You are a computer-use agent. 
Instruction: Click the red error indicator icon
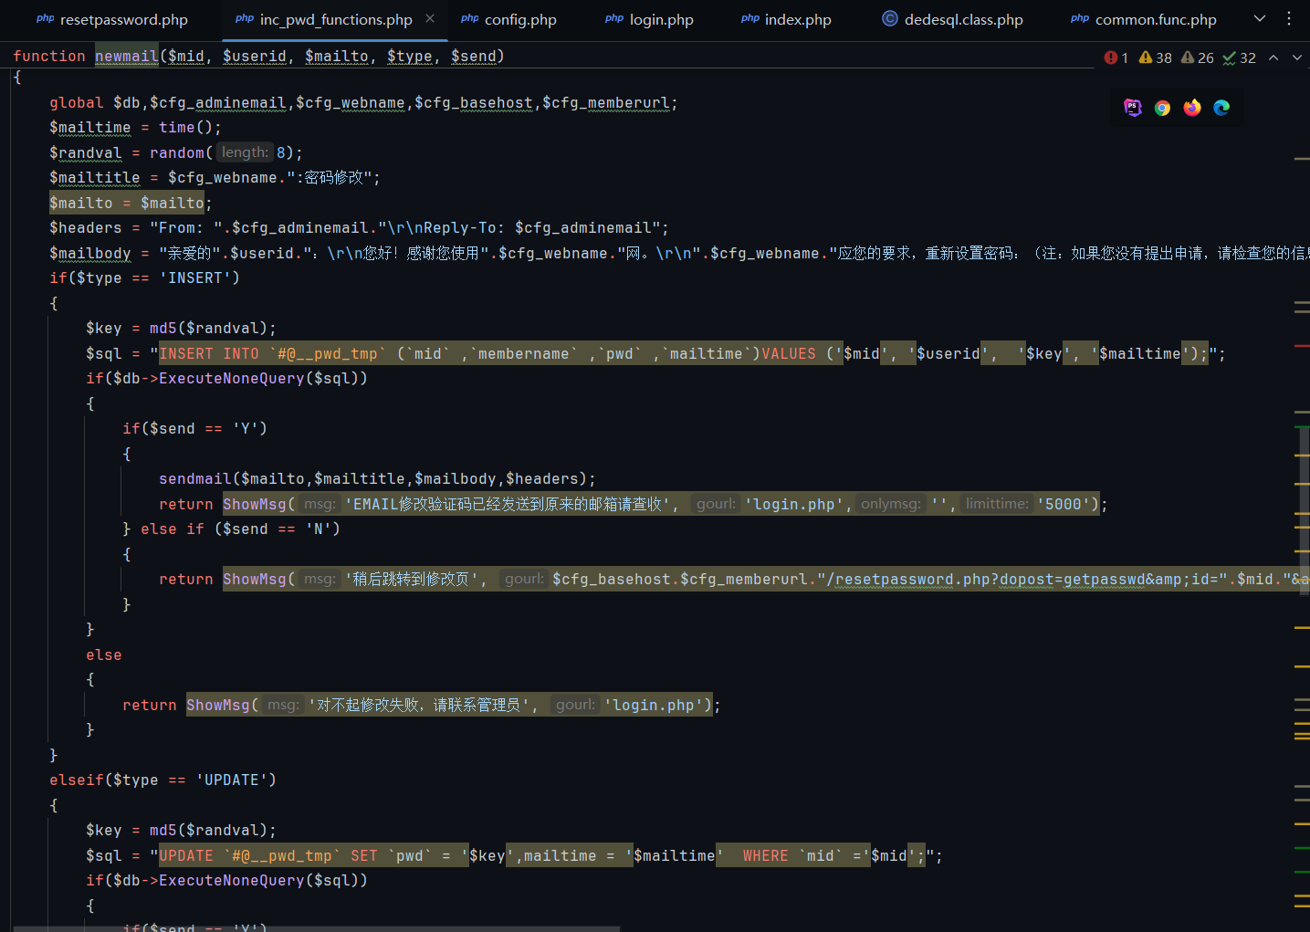point(1111,58)
